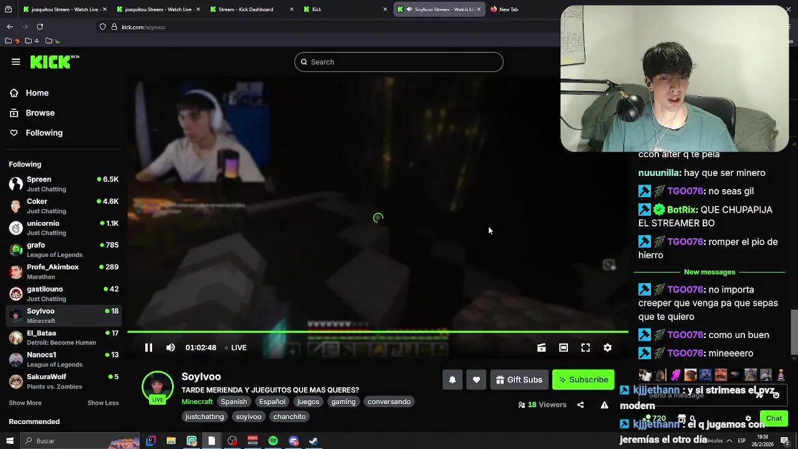The image size is (798, 449).
Task: Switch to the Kick tab
Action: pos(345,9)
